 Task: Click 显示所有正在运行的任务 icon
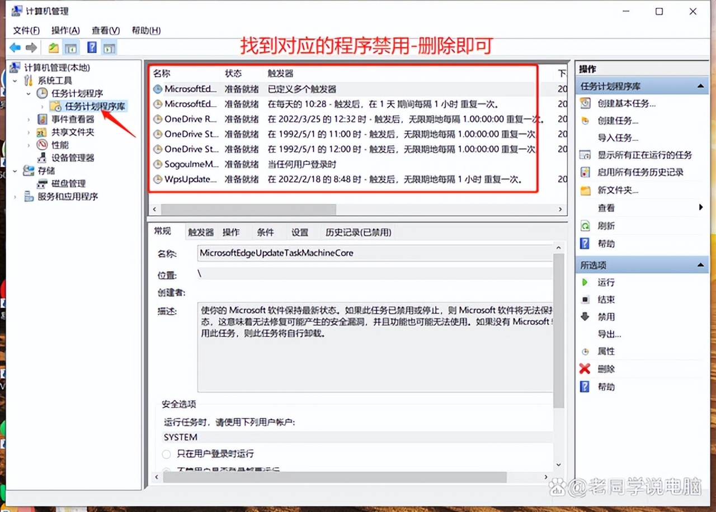point(585,155)
